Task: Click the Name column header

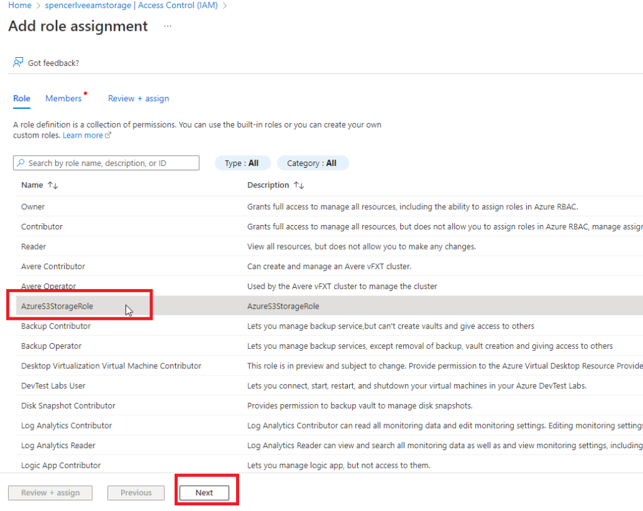Action: 32,185
